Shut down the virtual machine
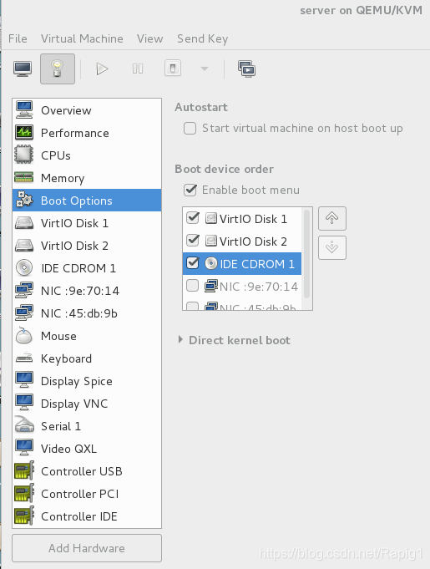Screen dimensions: 430x569 [x=173, y=69]
